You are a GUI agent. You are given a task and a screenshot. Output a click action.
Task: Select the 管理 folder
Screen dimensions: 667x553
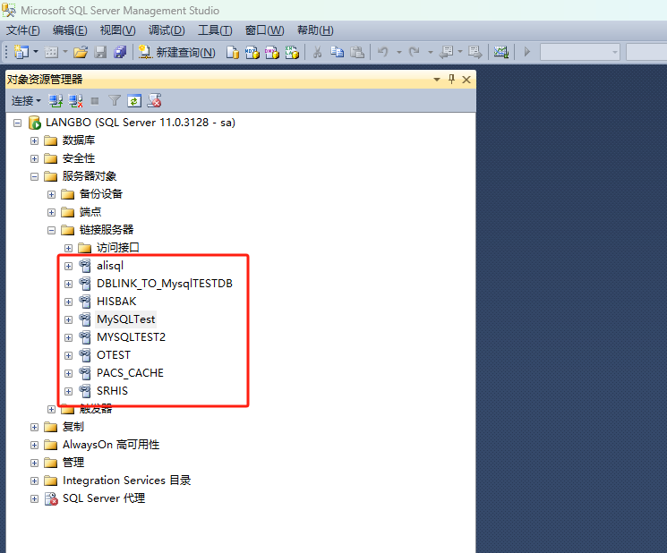(73, 463)
